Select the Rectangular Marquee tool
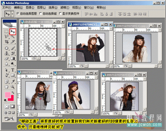This screenshot has height=131, width=166. (x=7, y=31)
